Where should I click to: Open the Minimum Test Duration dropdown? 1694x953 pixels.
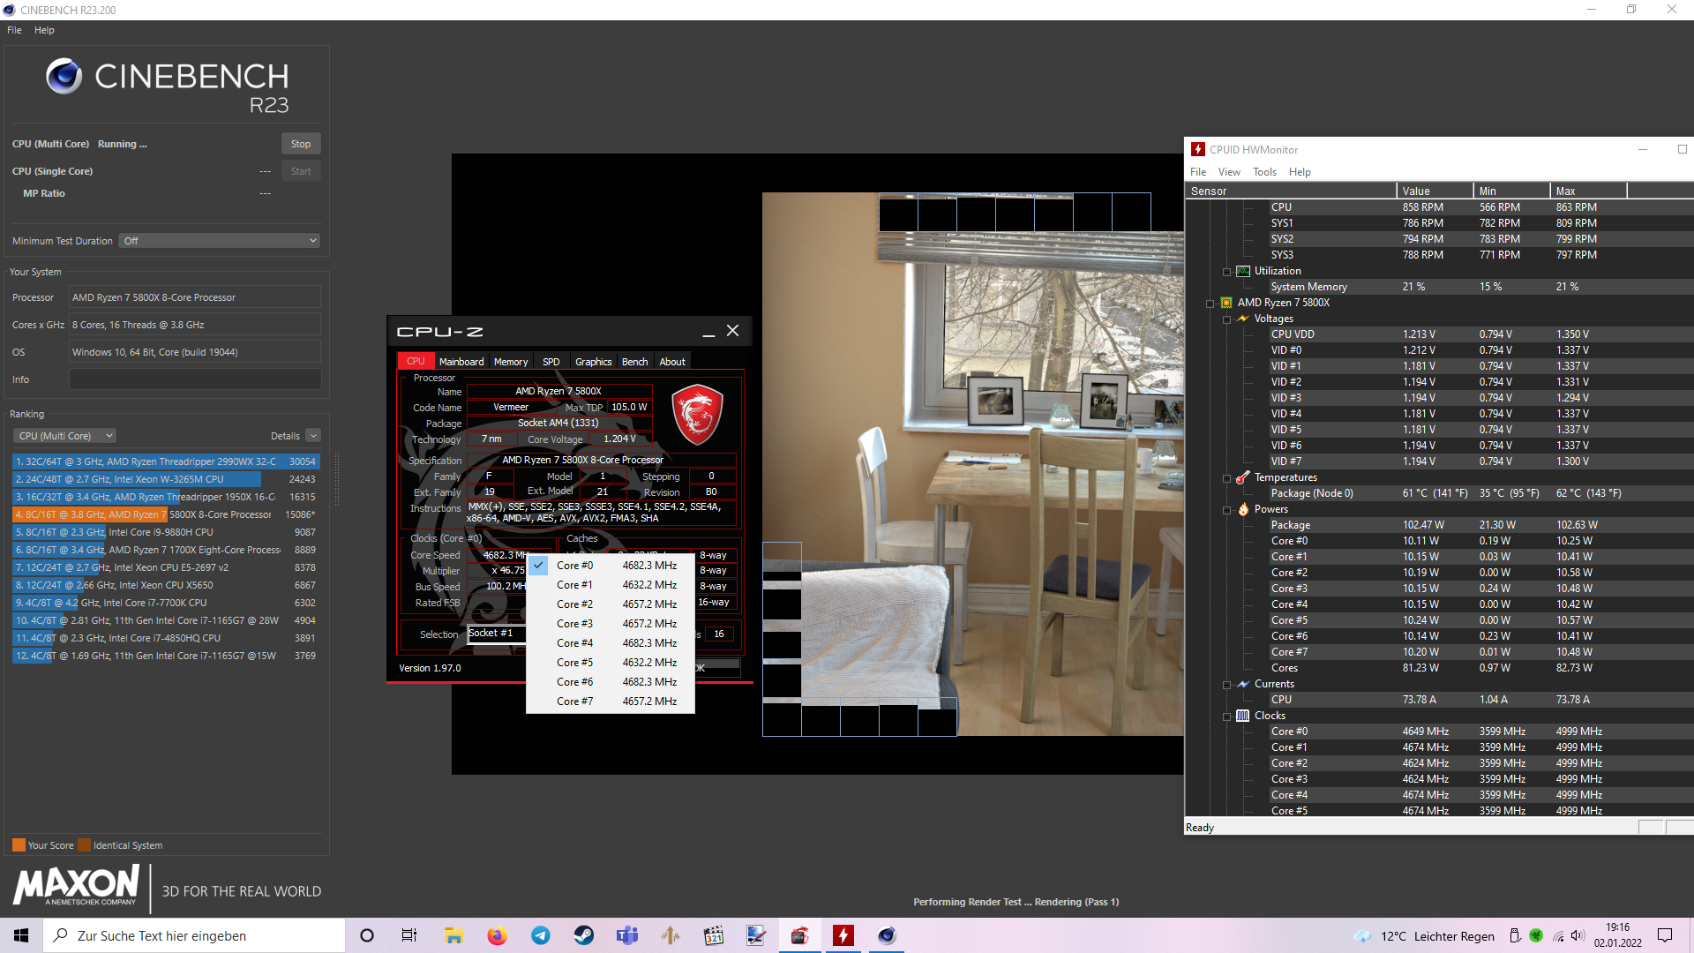click(x=219, y=241)
